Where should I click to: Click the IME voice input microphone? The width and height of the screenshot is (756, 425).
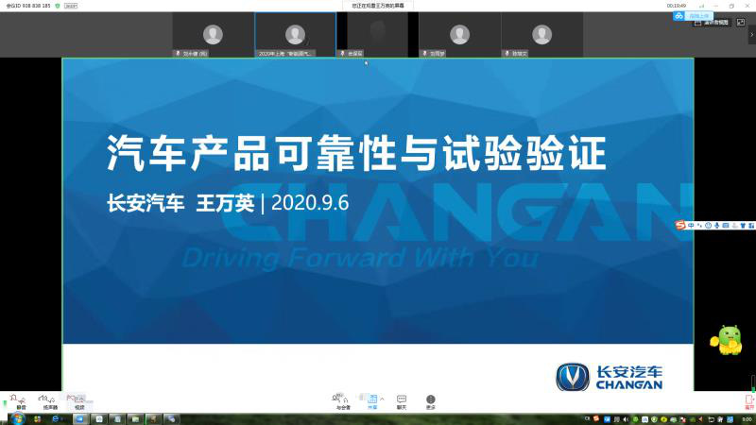point(717,225)
